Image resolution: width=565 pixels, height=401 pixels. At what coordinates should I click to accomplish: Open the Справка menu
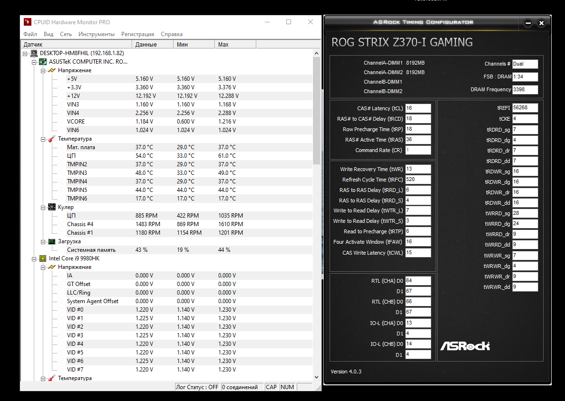[x=172, y=34]
